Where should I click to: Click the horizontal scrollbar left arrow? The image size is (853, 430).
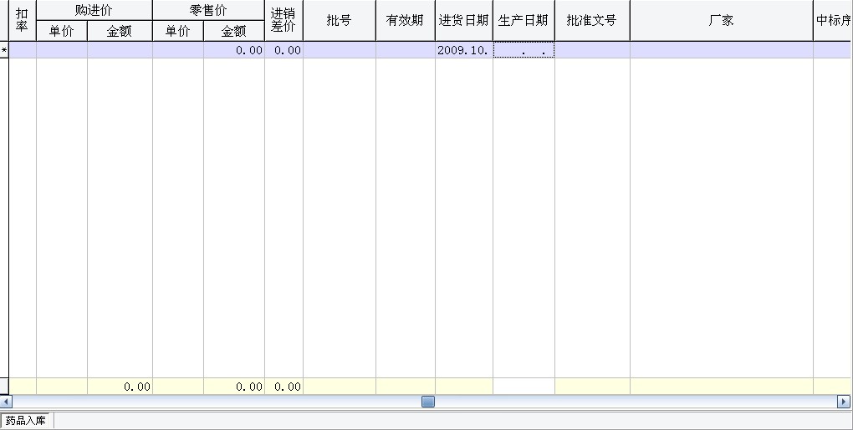click(6, 402)
